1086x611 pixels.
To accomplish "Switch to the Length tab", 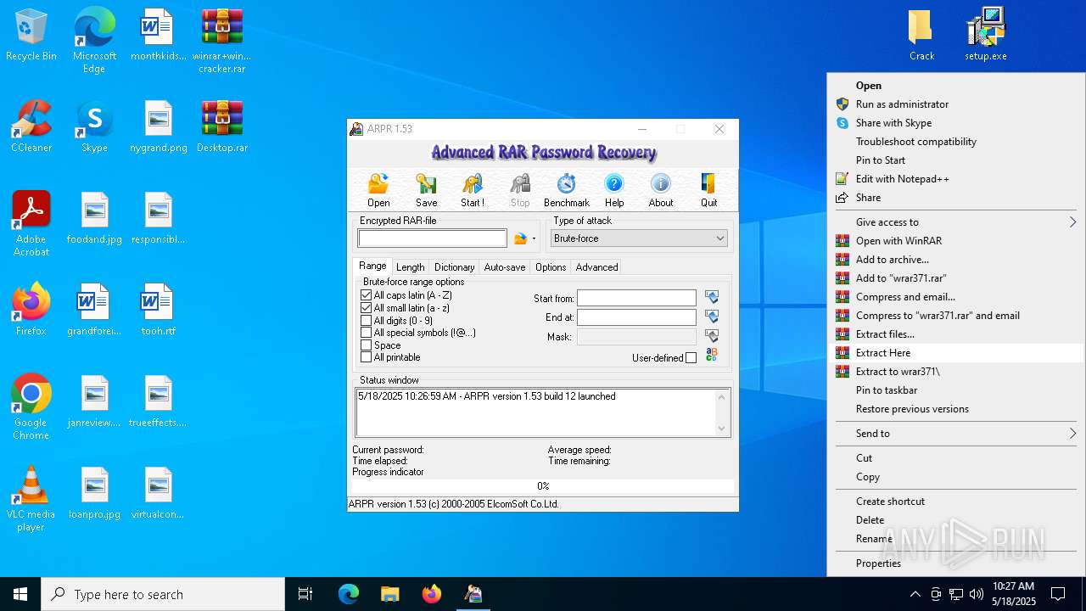I will click(410, 267).
